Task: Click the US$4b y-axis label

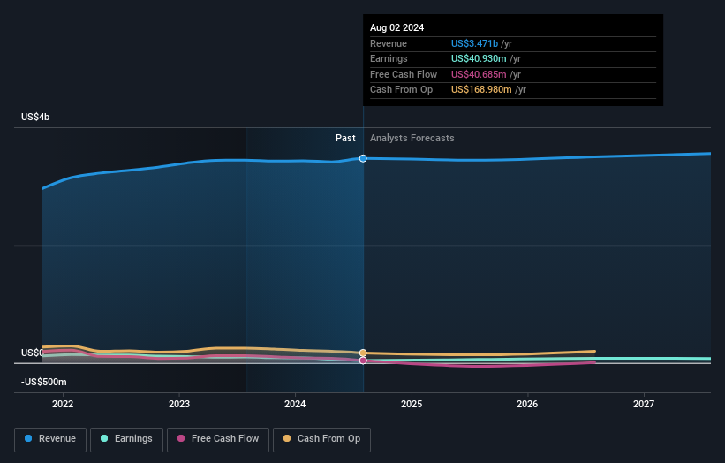Action: tap(35, 117)
